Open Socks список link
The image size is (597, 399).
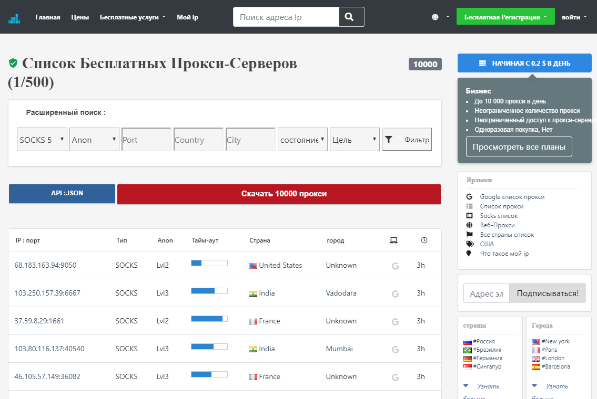[499, 215]
